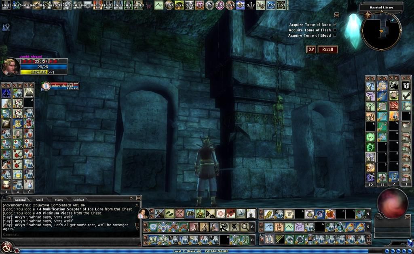Toggle the Acquire Tome of Blood checkbox
The width and height of the screenshot is (414, 254).
335,35
